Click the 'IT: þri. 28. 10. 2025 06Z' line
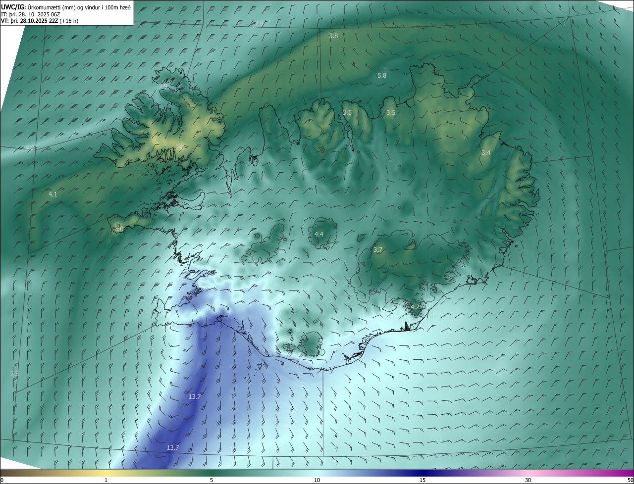 coord(31,14)
